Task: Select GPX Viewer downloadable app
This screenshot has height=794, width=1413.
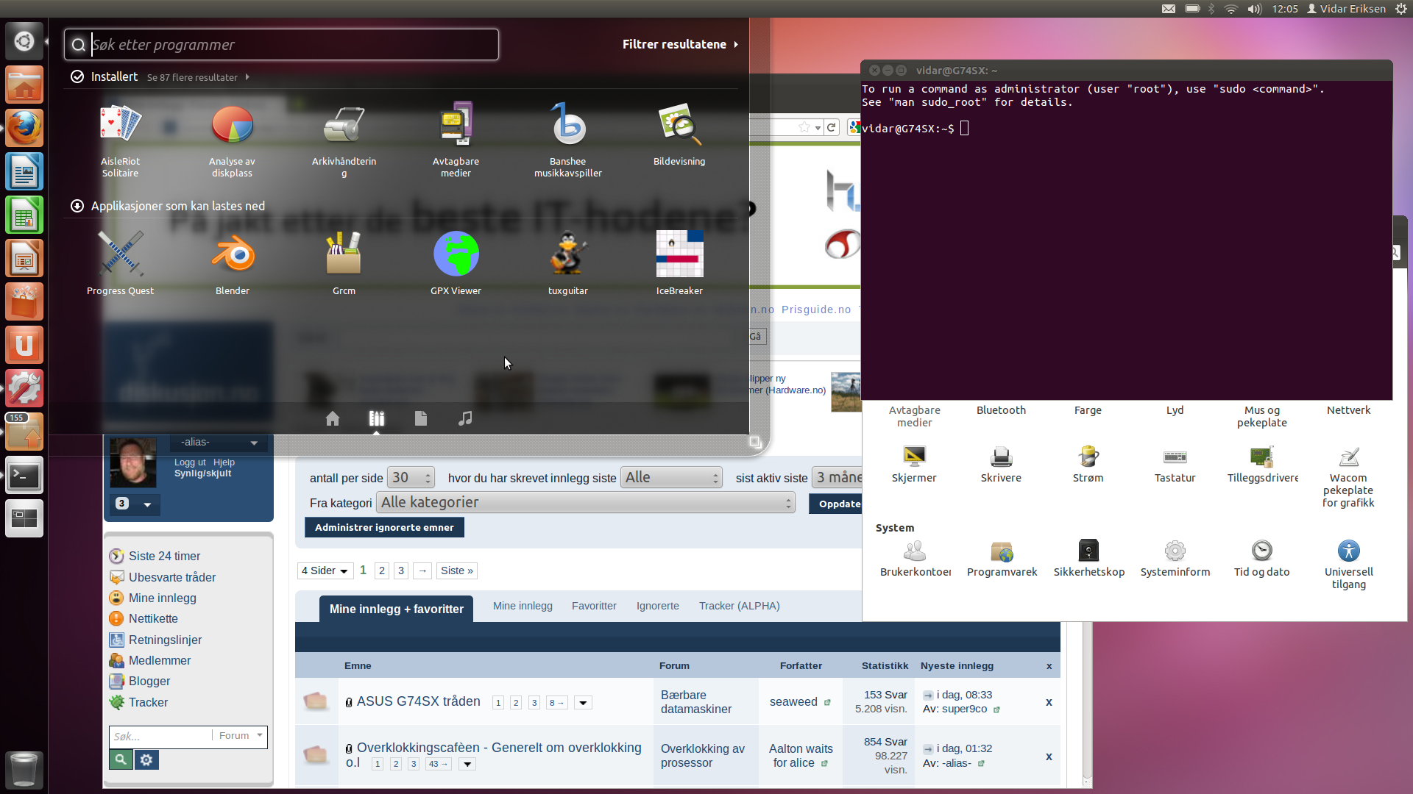Action: (456, 262)
